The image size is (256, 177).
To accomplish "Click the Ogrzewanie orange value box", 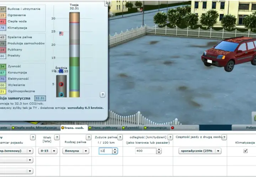I will (x=3, y=15).
